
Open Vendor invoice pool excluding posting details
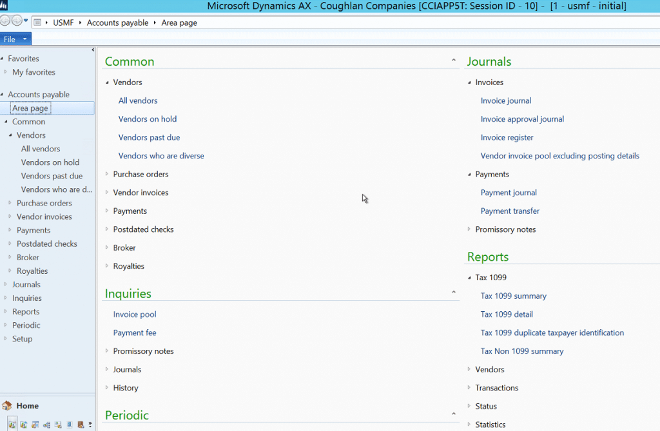click(560, 156)
